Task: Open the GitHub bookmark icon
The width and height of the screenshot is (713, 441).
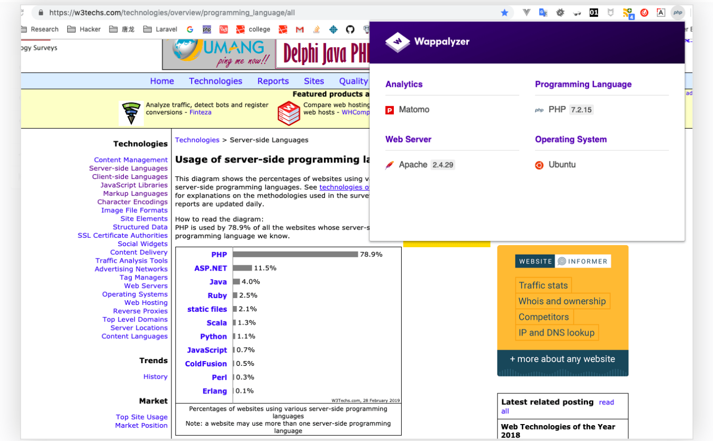Action: pyautogui.click(x=350, y=30)
